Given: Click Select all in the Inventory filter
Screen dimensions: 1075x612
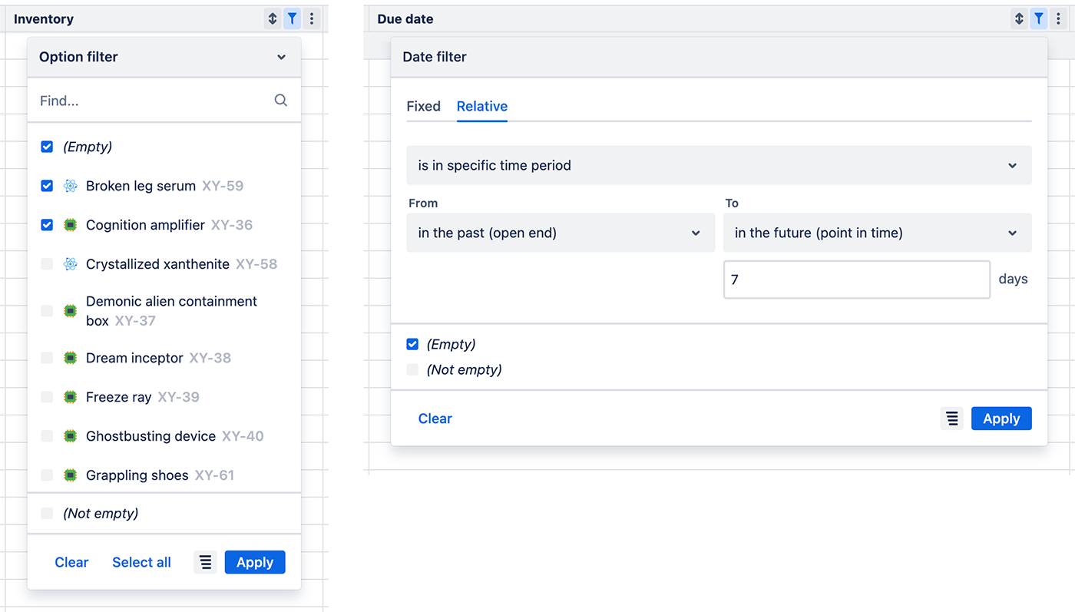Looking at the screenshot, I should [x=141, y=561].
